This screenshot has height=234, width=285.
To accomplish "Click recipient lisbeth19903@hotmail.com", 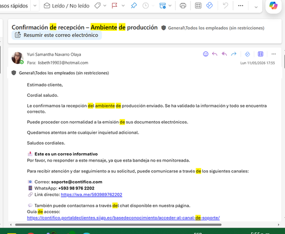I will (63, 63).
